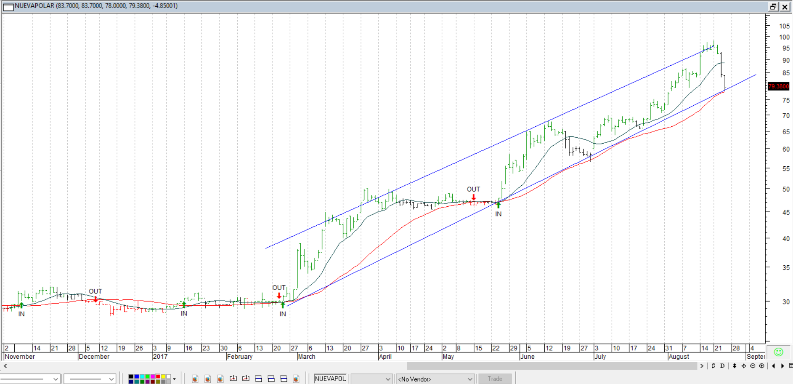This screenshot has width=793, height=384.
Task: Click the document icon just left of NUEVAPOL box
Action: click(296, 379)
